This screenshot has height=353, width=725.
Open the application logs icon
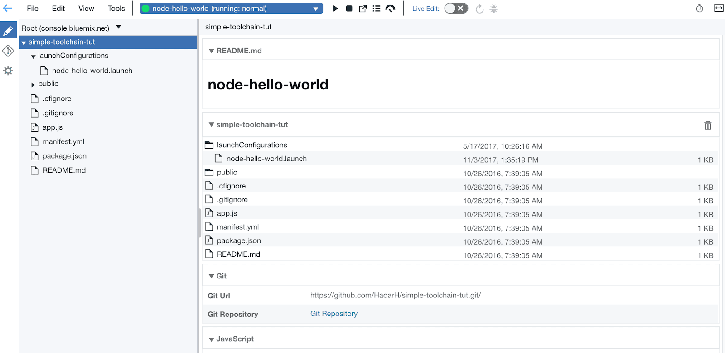coord(377,9)
